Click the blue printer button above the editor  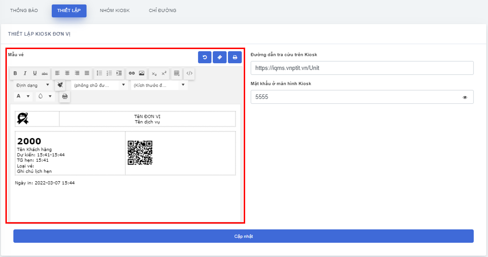click(235, 57)
